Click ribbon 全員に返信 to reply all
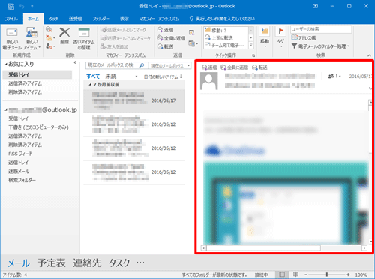This screenshot has width=375, height=279. (x=171, y=38)
